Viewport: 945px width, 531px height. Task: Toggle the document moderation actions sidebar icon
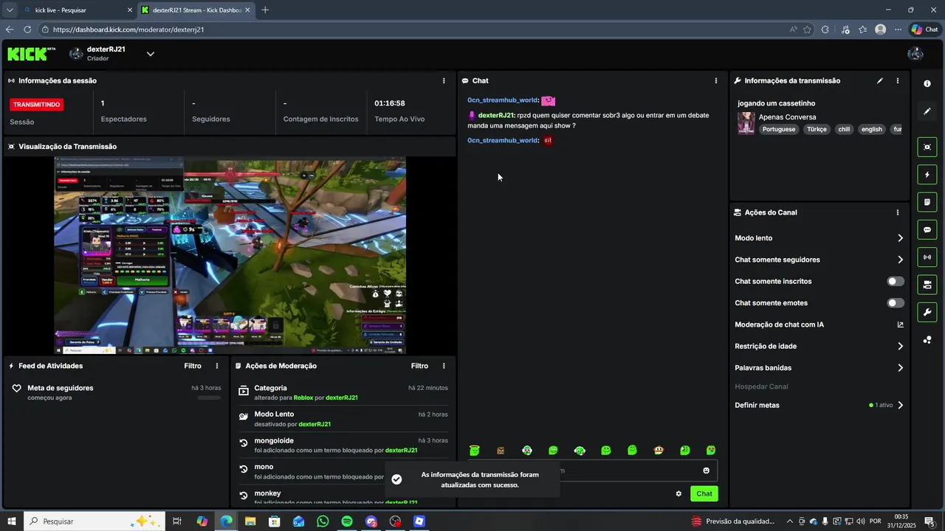click(927, 202)
